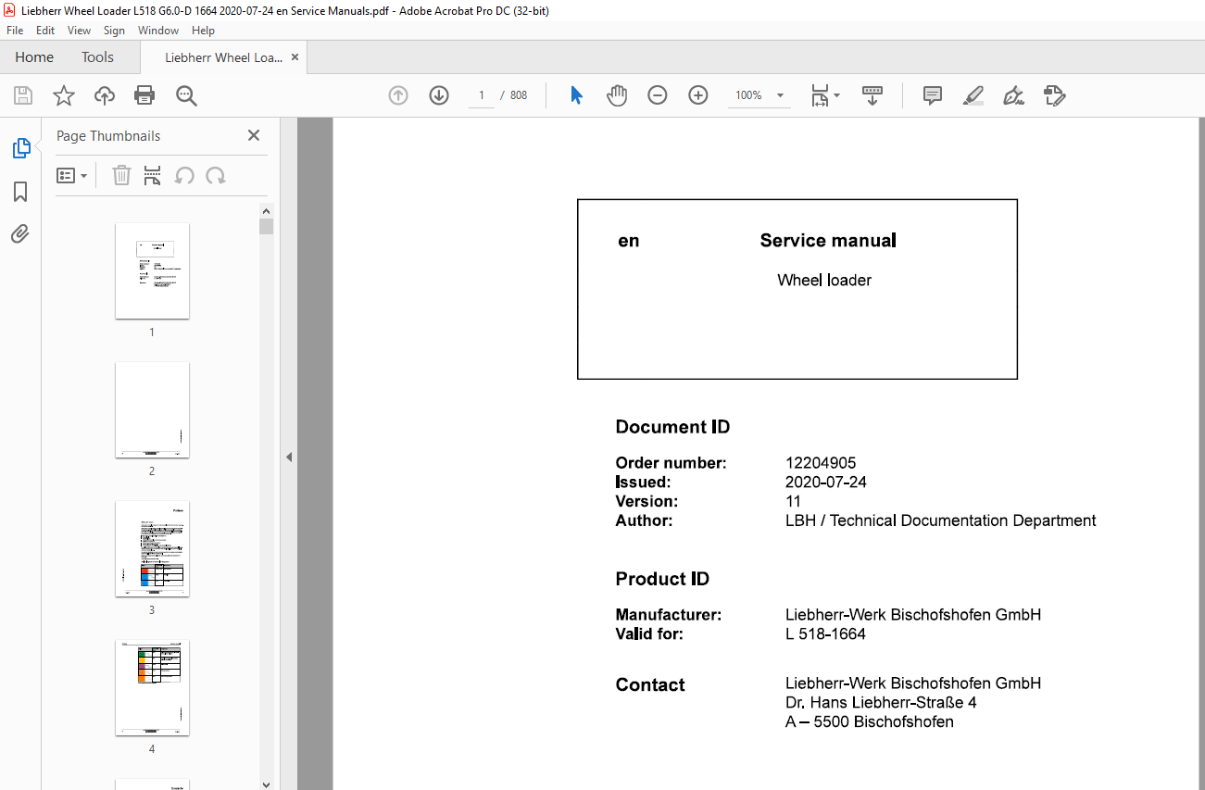Close the Liebherr document tab
The height and width of the screenshot is (790, 1205).
click(295, 57)
